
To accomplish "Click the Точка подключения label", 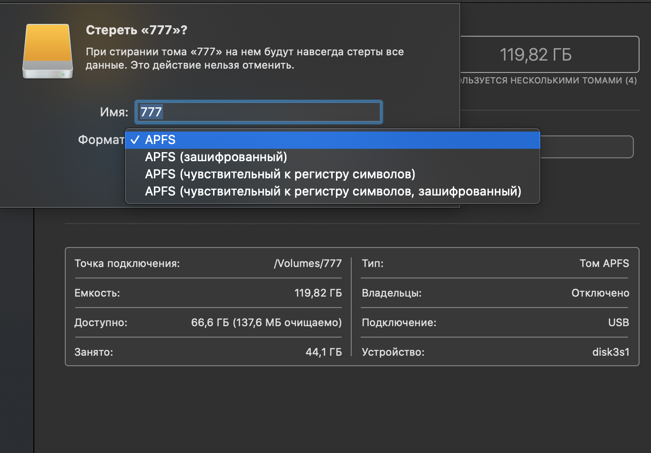I will click(127, 263).
